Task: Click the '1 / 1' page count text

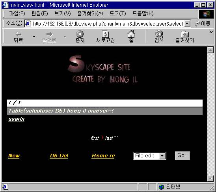Action: (x=15, y=103)
